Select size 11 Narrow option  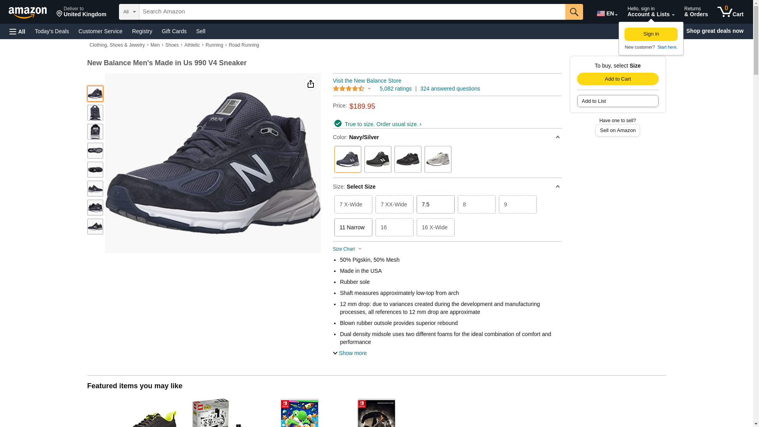353,227
